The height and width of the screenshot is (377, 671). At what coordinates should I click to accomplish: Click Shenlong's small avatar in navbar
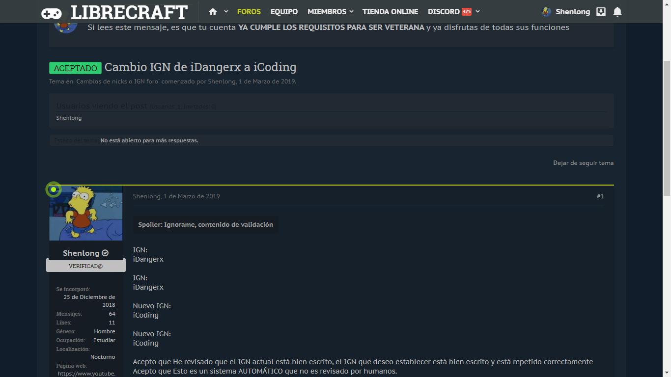pos(546,12)
